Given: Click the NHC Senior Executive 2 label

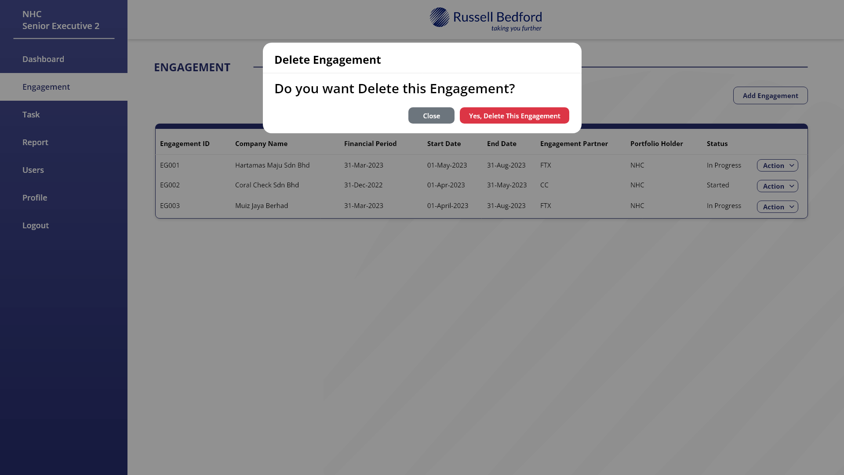Looking at the screenshot, I should [x=62, y=20].
